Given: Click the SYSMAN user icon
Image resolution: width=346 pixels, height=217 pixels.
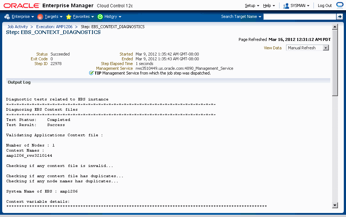Looking at the screenshot, I should pos(286,6).
